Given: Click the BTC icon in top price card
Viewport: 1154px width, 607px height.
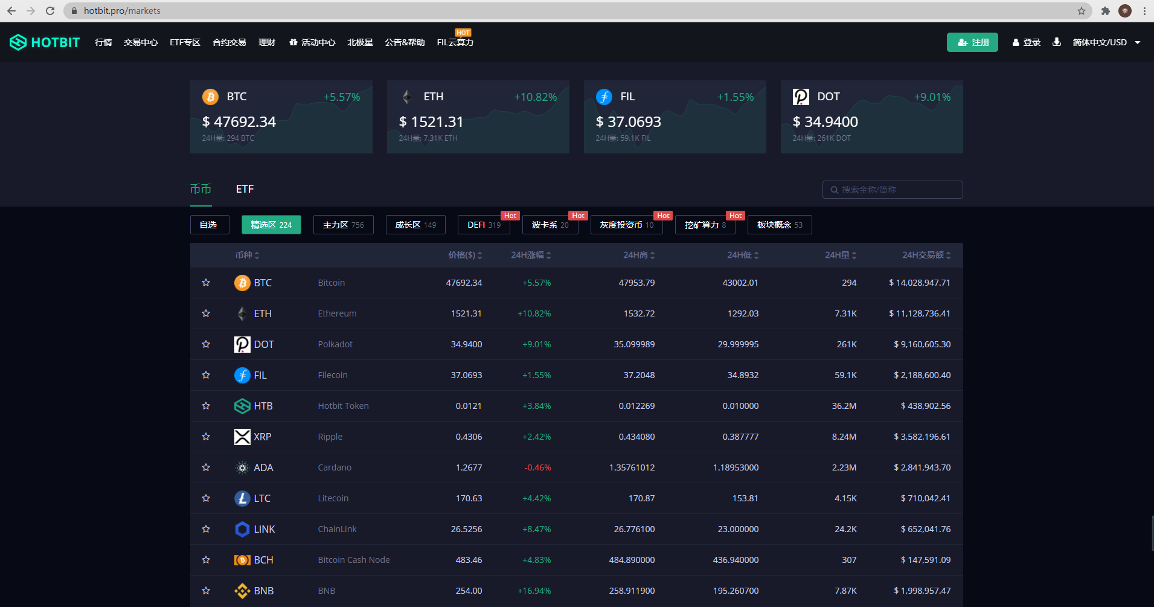Looking at the screenshot, I should [210, 97].
